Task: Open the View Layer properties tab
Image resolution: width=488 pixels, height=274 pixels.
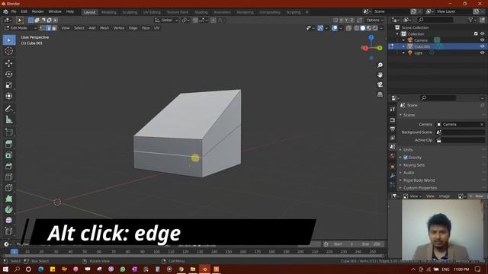Action: (x=393, y=138)
